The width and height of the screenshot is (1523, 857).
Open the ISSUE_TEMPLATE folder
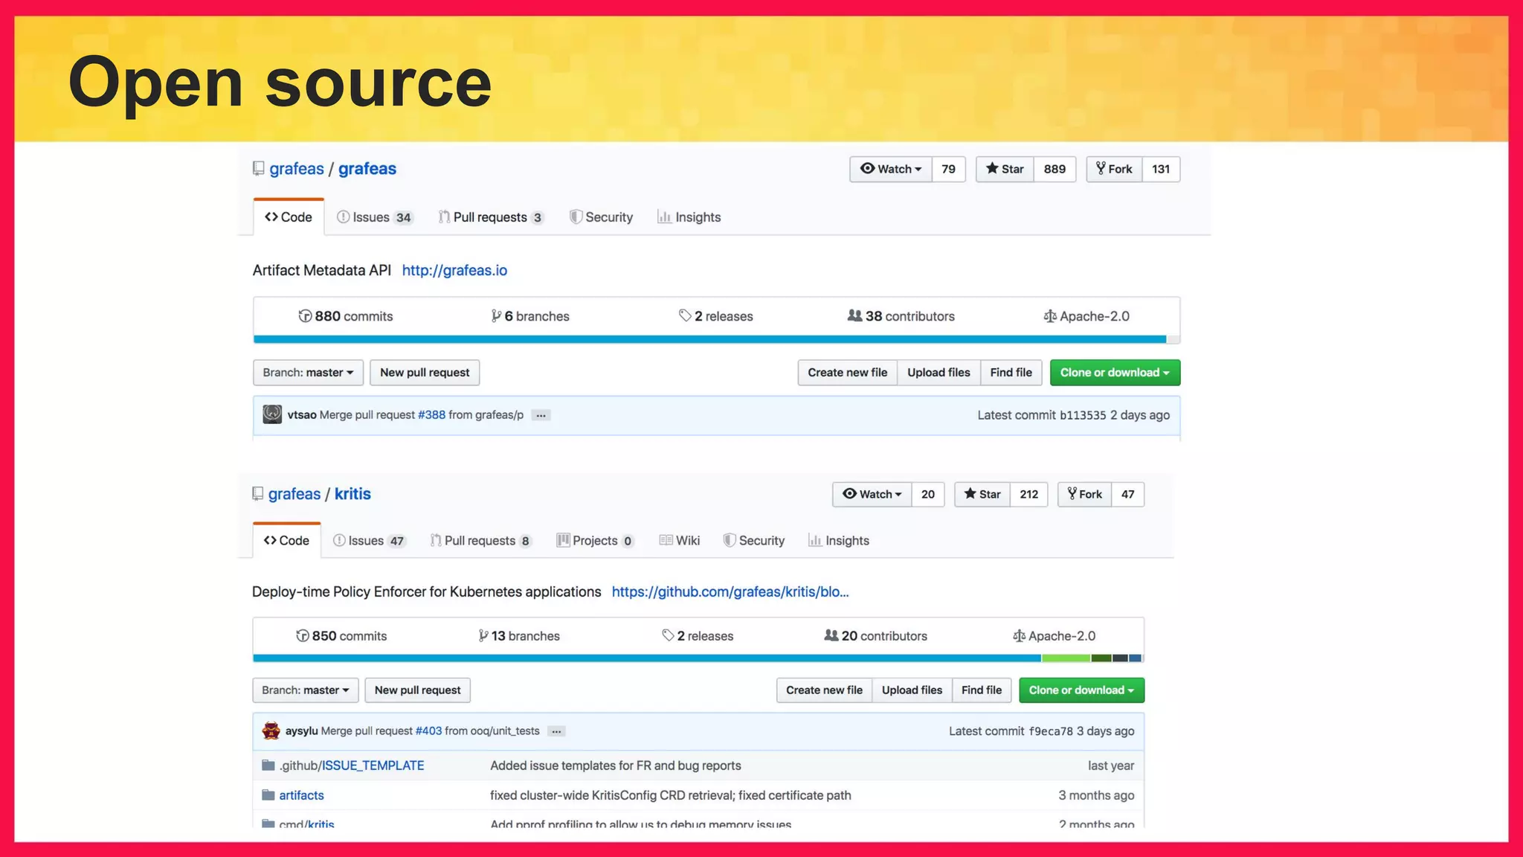373,765
